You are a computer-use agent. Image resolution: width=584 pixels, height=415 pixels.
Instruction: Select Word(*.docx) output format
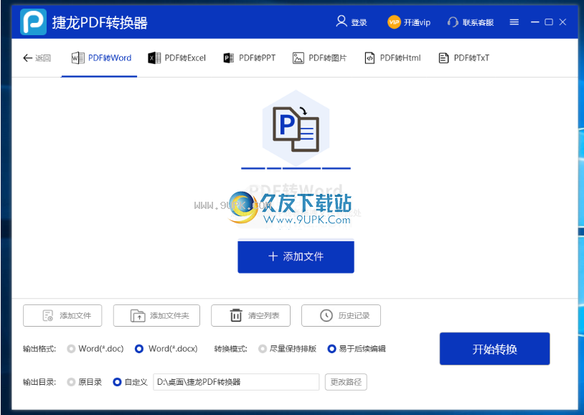[166, 349]
